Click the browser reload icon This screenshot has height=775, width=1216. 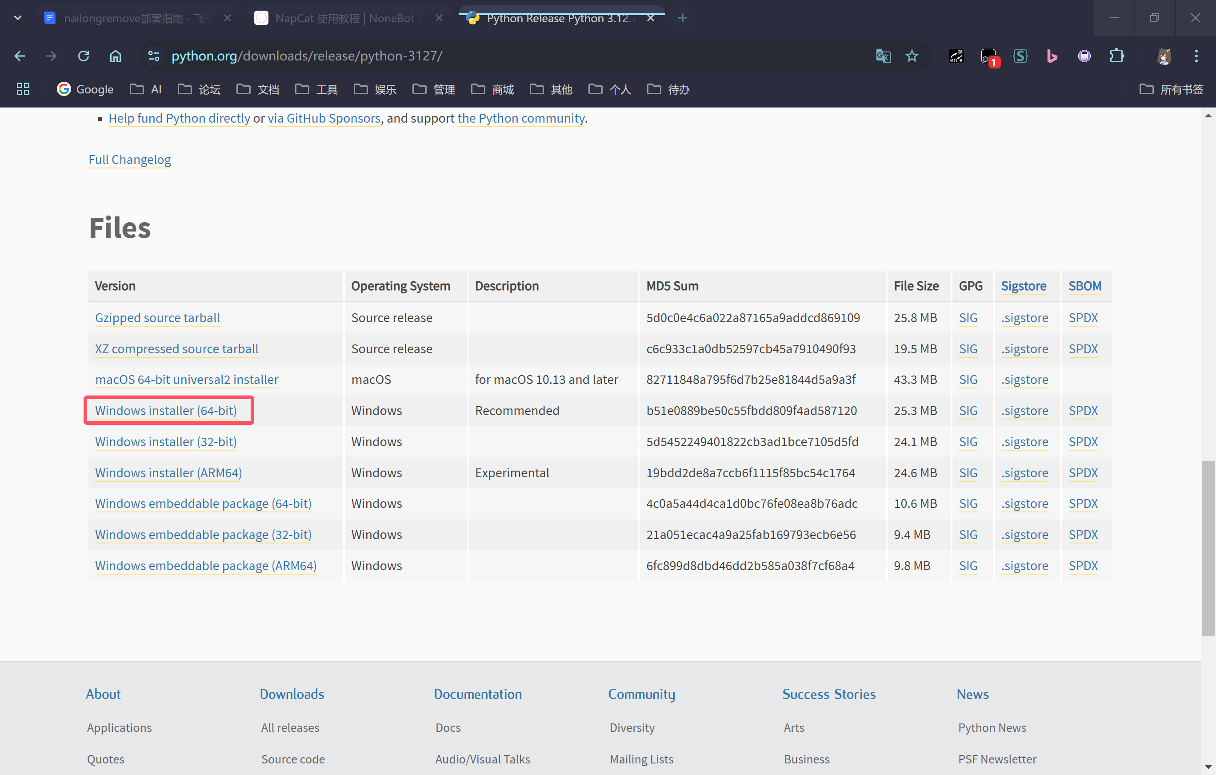click(x=84, y=56)
